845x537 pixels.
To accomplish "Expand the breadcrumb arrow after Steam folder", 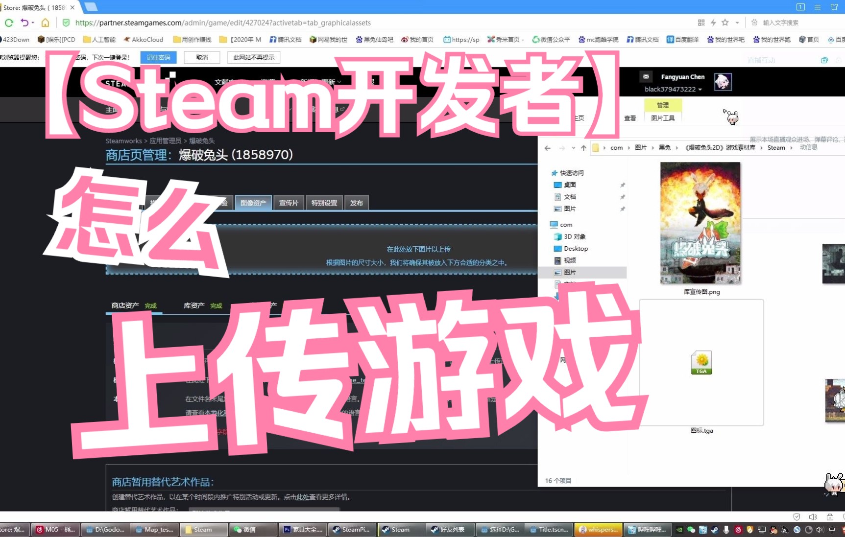I will [x=792, y=147].
